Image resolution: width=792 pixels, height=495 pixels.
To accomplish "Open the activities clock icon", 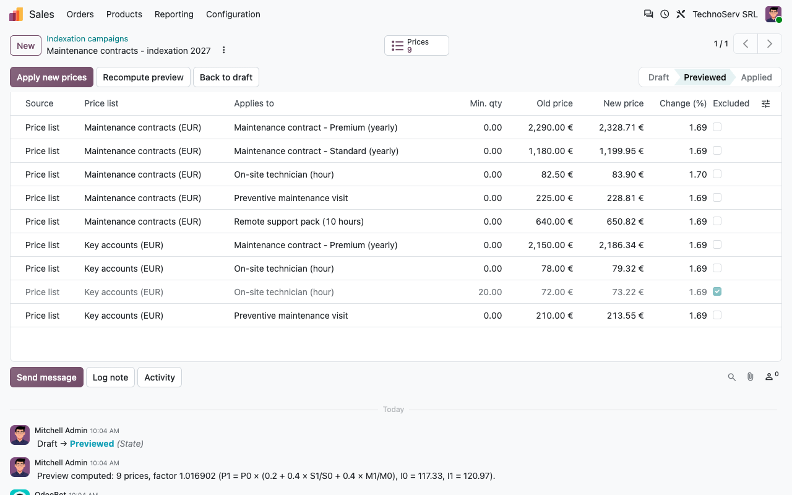I will coord(665,14).
